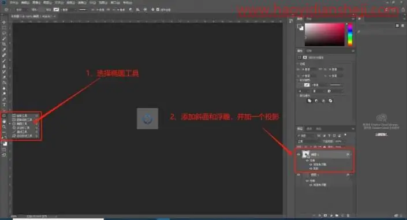
Task: Toggle 斜面和浮雕 eye on selected layer
Action: point(311,165)
